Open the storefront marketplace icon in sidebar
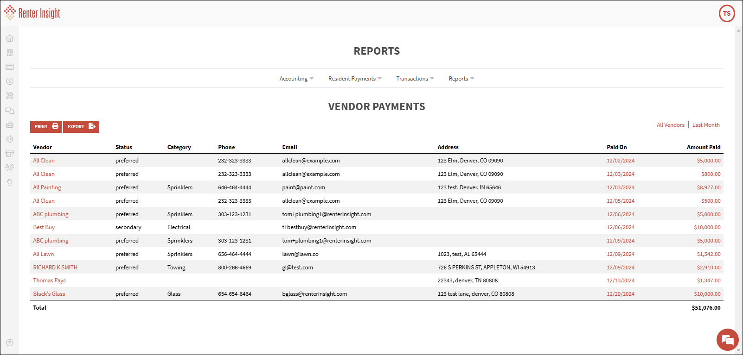The width and height of the screenshot is (743, 355). [x=10, y=154]
